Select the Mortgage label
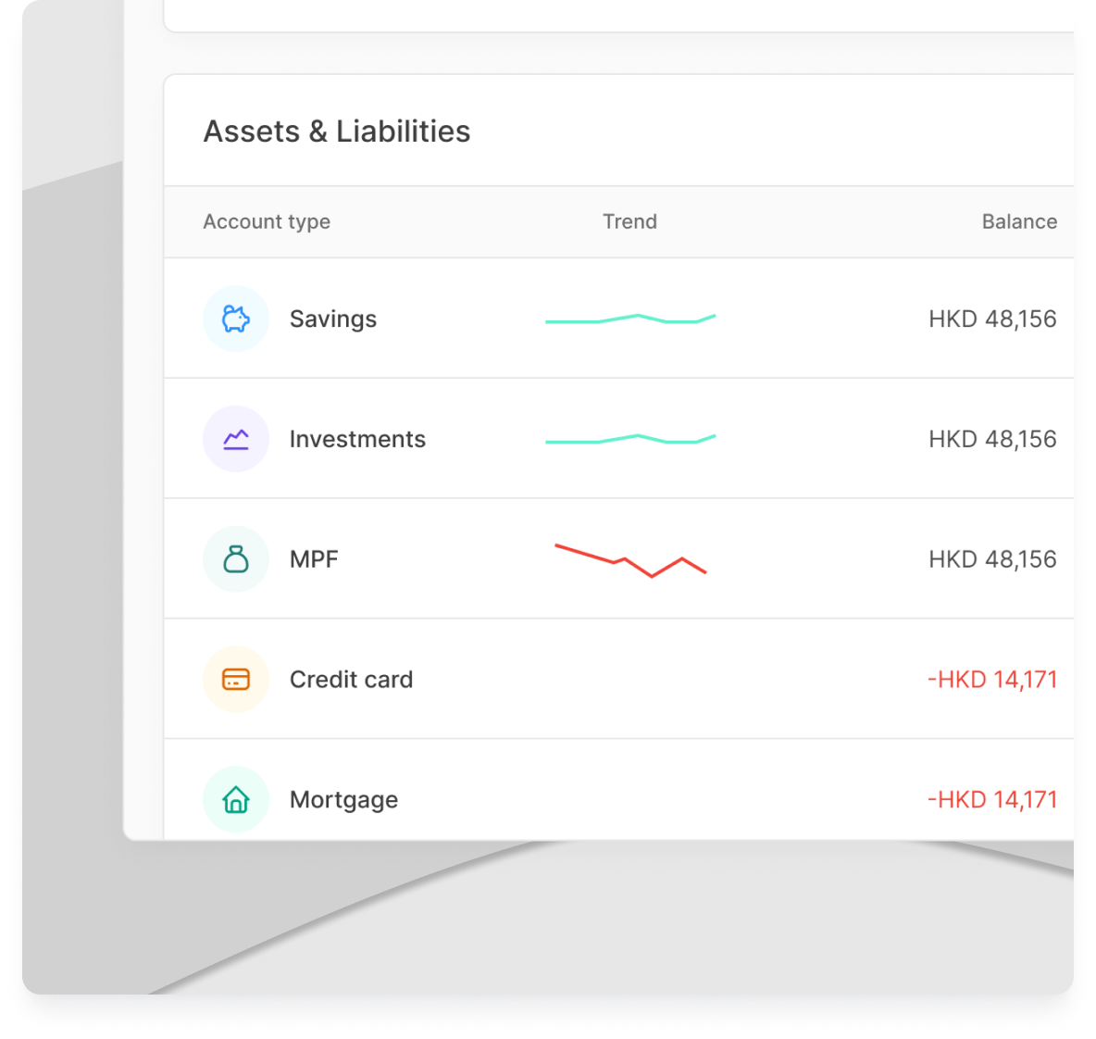The height and width of the screenshot is (1039, 1096). coord(344,801)
